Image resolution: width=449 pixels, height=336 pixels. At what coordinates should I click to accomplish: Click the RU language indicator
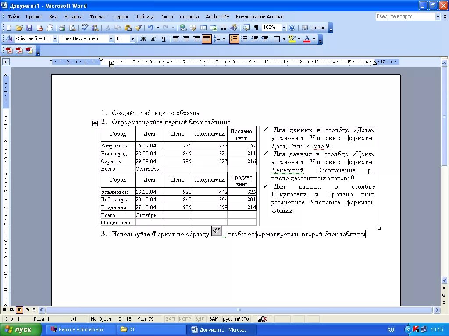pos(391,330)
